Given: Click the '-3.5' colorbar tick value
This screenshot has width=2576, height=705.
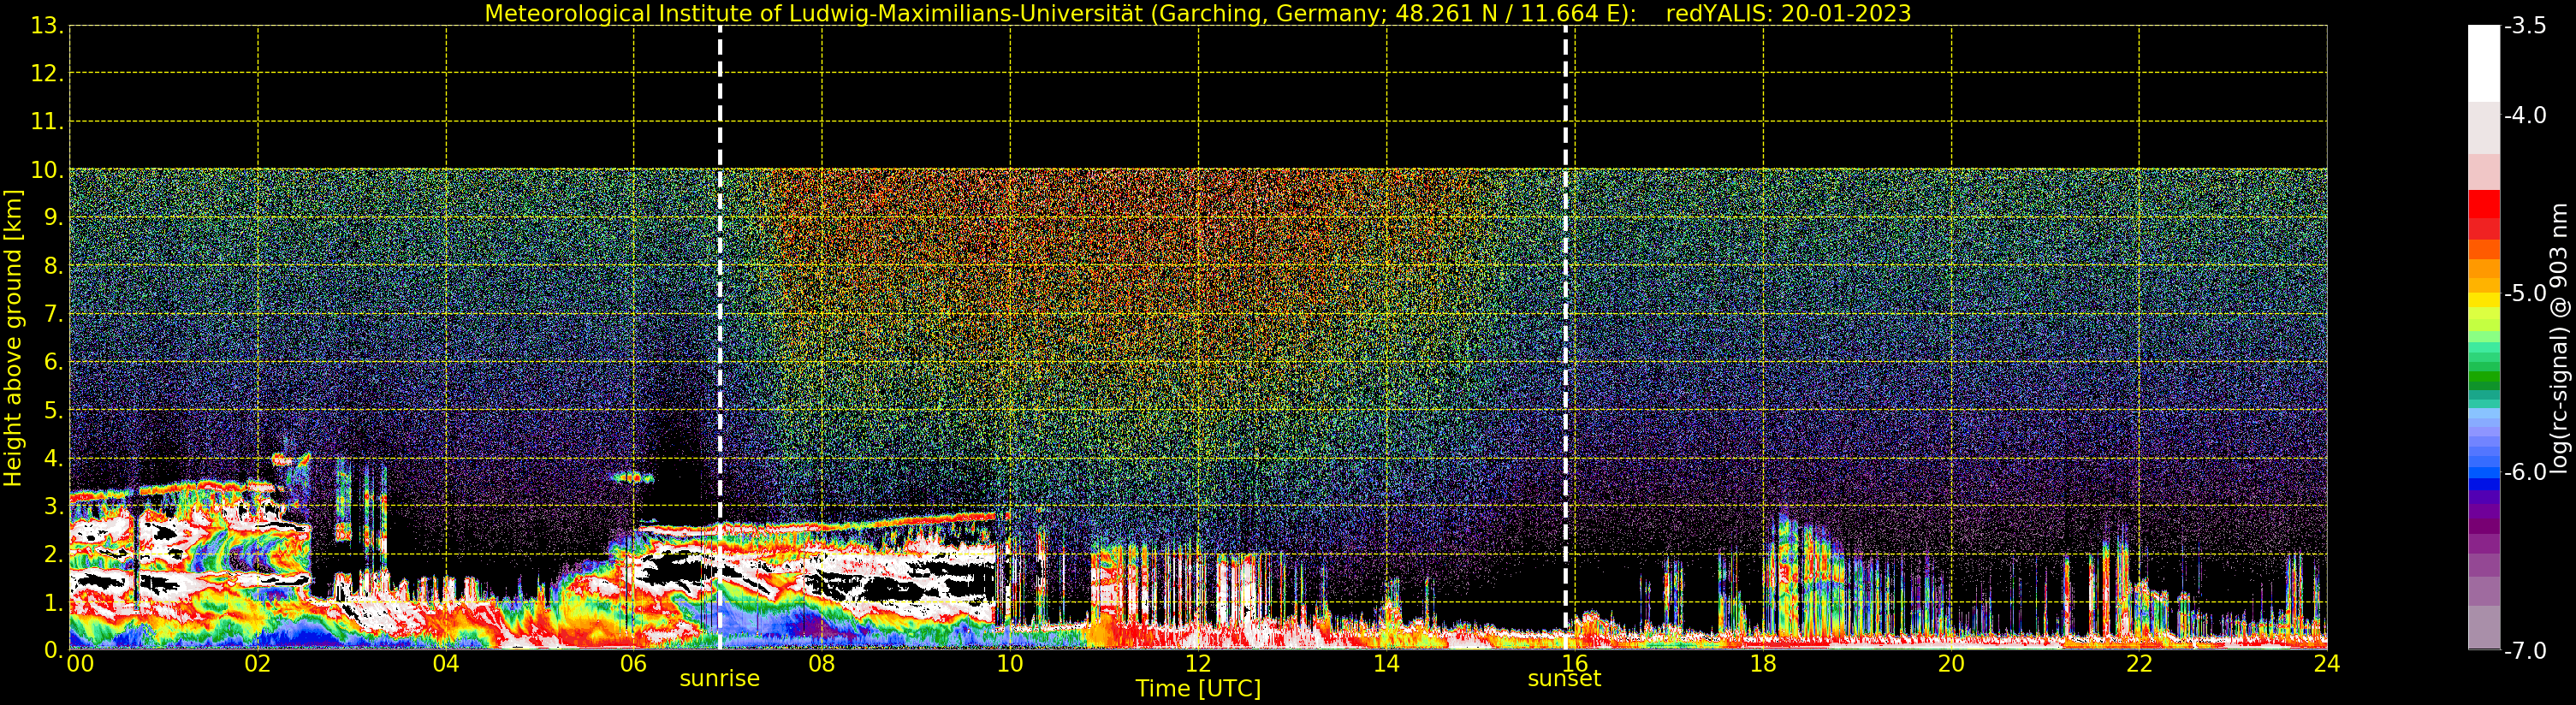Looking at the screenshot, I should 2525,26.
